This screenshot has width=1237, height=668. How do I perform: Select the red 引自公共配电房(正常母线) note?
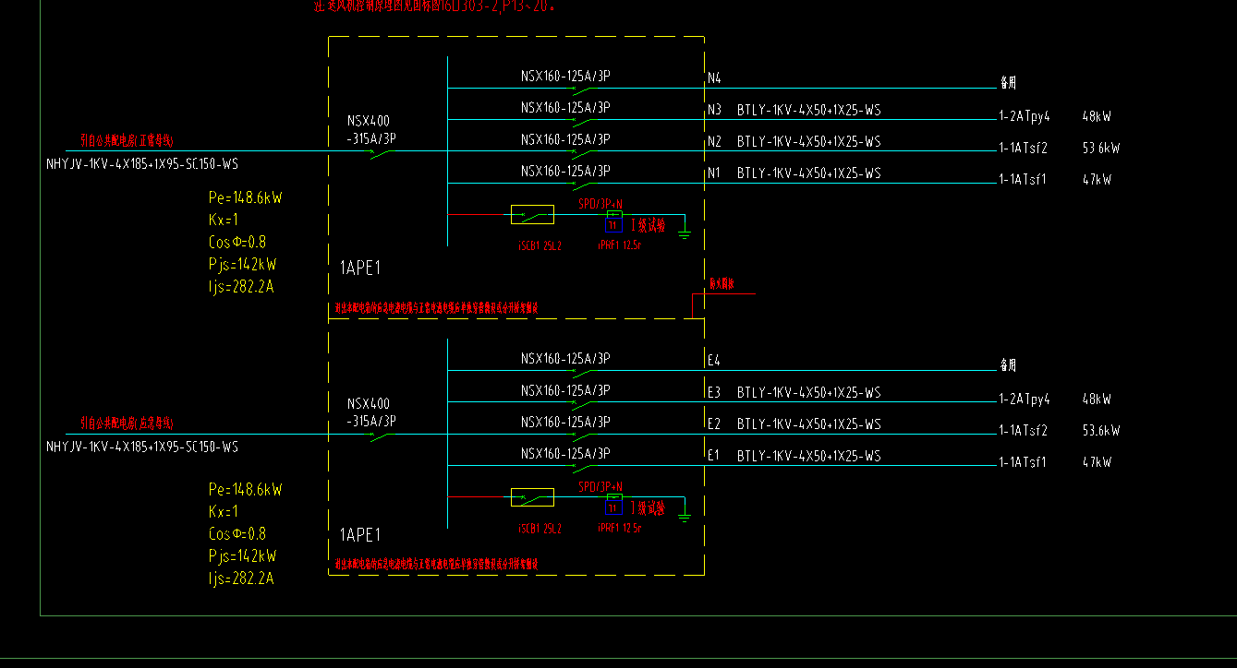pyautogui.click(x=127, y=141)
